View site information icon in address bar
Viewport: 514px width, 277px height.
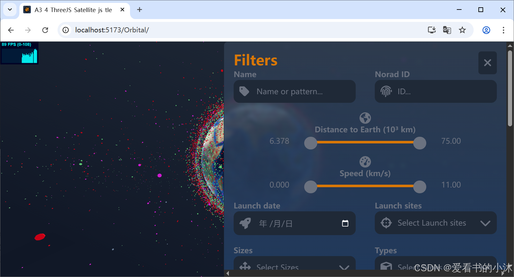coord(66,30)
